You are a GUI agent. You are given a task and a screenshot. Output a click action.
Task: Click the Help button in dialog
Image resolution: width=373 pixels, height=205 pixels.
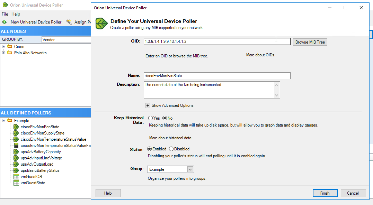108,193
